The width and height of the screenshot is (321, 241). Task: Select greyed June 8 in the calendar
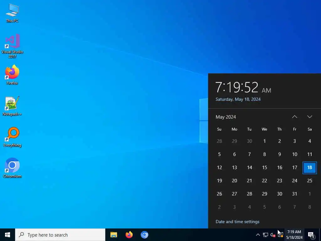point(309,207)
